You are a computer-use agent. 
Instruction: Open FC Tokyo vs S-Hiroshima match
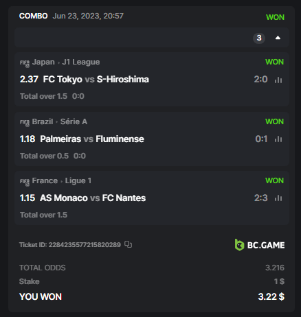click(x=96, y=80)
